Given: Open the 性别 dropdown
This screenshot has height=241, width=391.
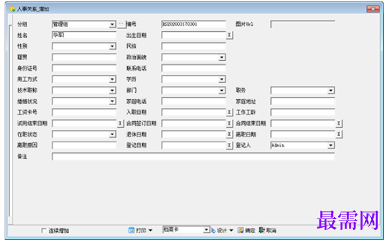Looking at the screenshot, I should (112, 46).
